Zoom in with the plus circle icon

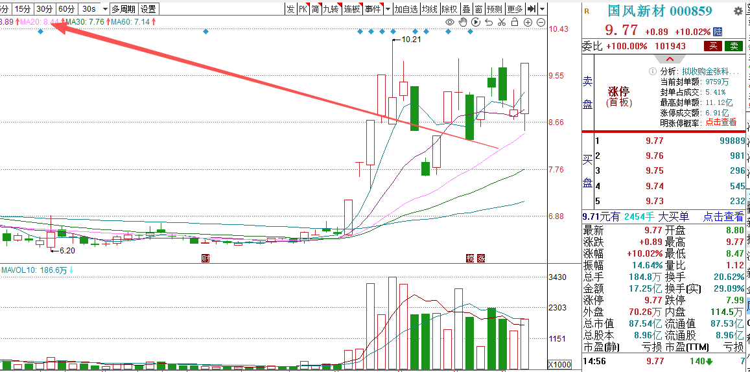click(528, 22)
